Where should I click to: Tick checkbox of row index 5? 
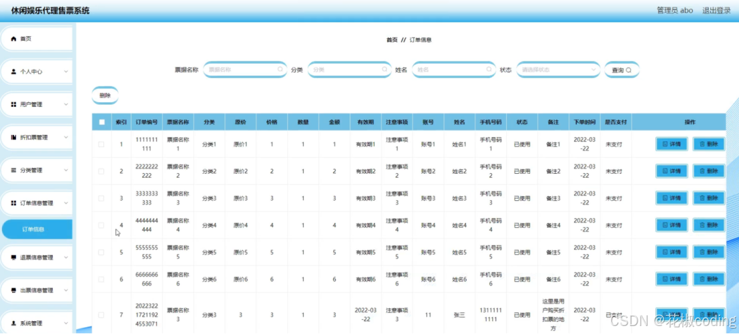[101, 253]
